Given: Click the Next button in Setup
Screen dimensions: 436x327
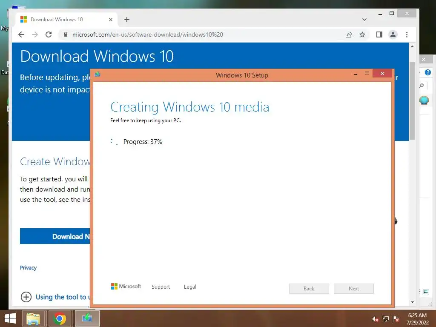Looking at the screenshot, I should coord(354,289).
